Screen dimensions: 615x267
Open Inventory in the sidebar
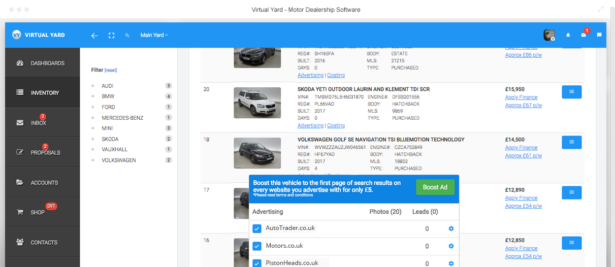tap(42, 93)
